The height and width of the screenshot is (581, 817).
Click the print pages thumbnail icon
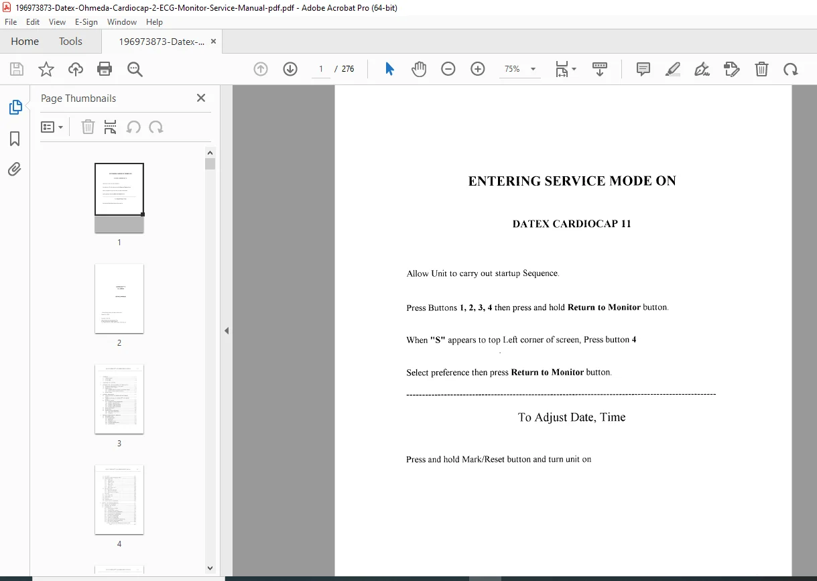click(111, 127)
